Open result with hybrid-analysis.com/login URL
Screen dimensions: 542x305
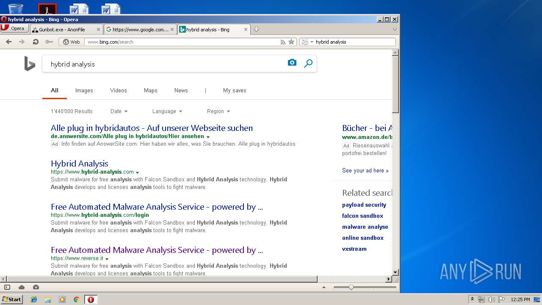tap(157, 207)
